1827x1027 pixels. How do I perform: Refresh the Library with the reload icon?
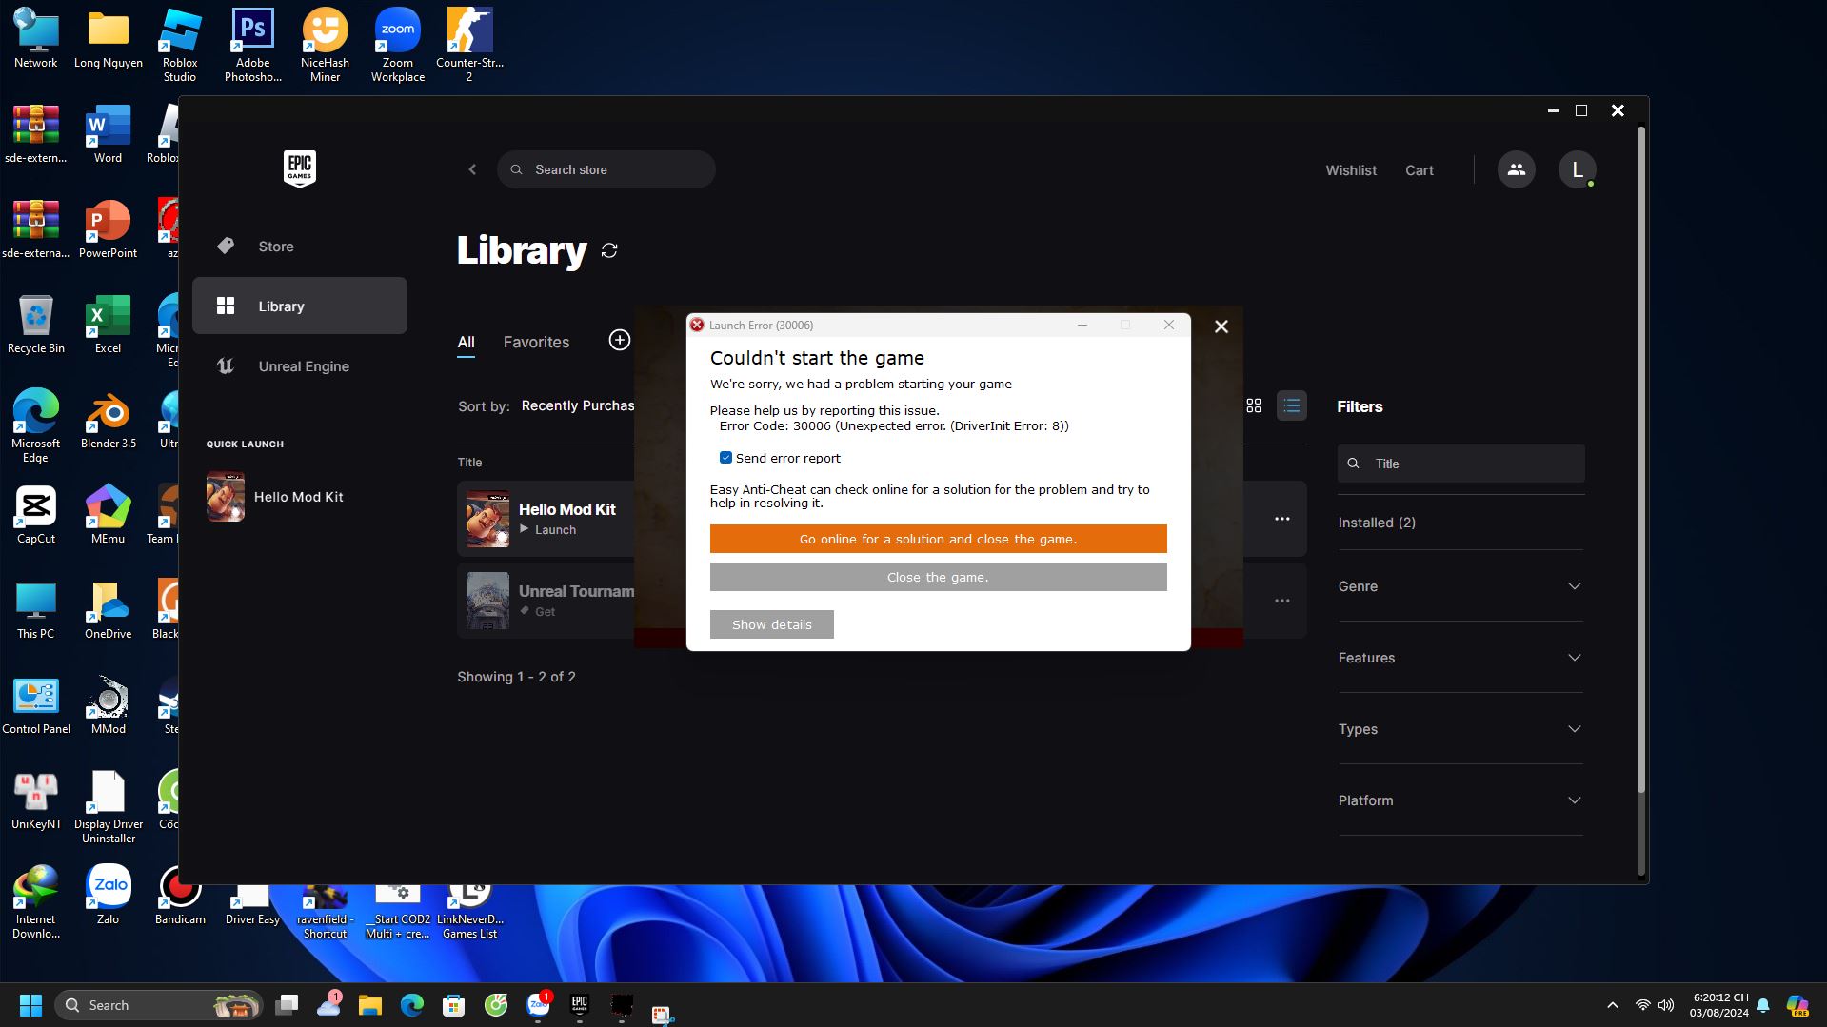click(x=609, y=250)
